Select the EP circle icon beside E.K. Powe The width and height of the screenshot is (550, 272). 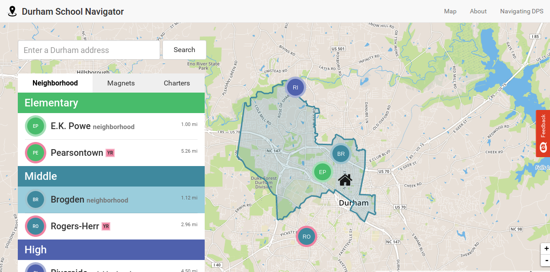[x=36, y=126]
